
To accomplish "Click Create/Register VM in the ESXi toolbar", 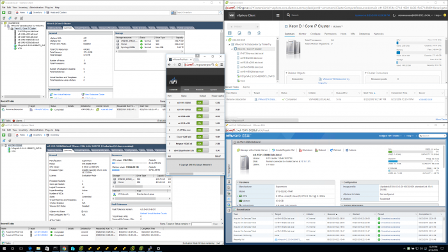I will tap(283, 150).
